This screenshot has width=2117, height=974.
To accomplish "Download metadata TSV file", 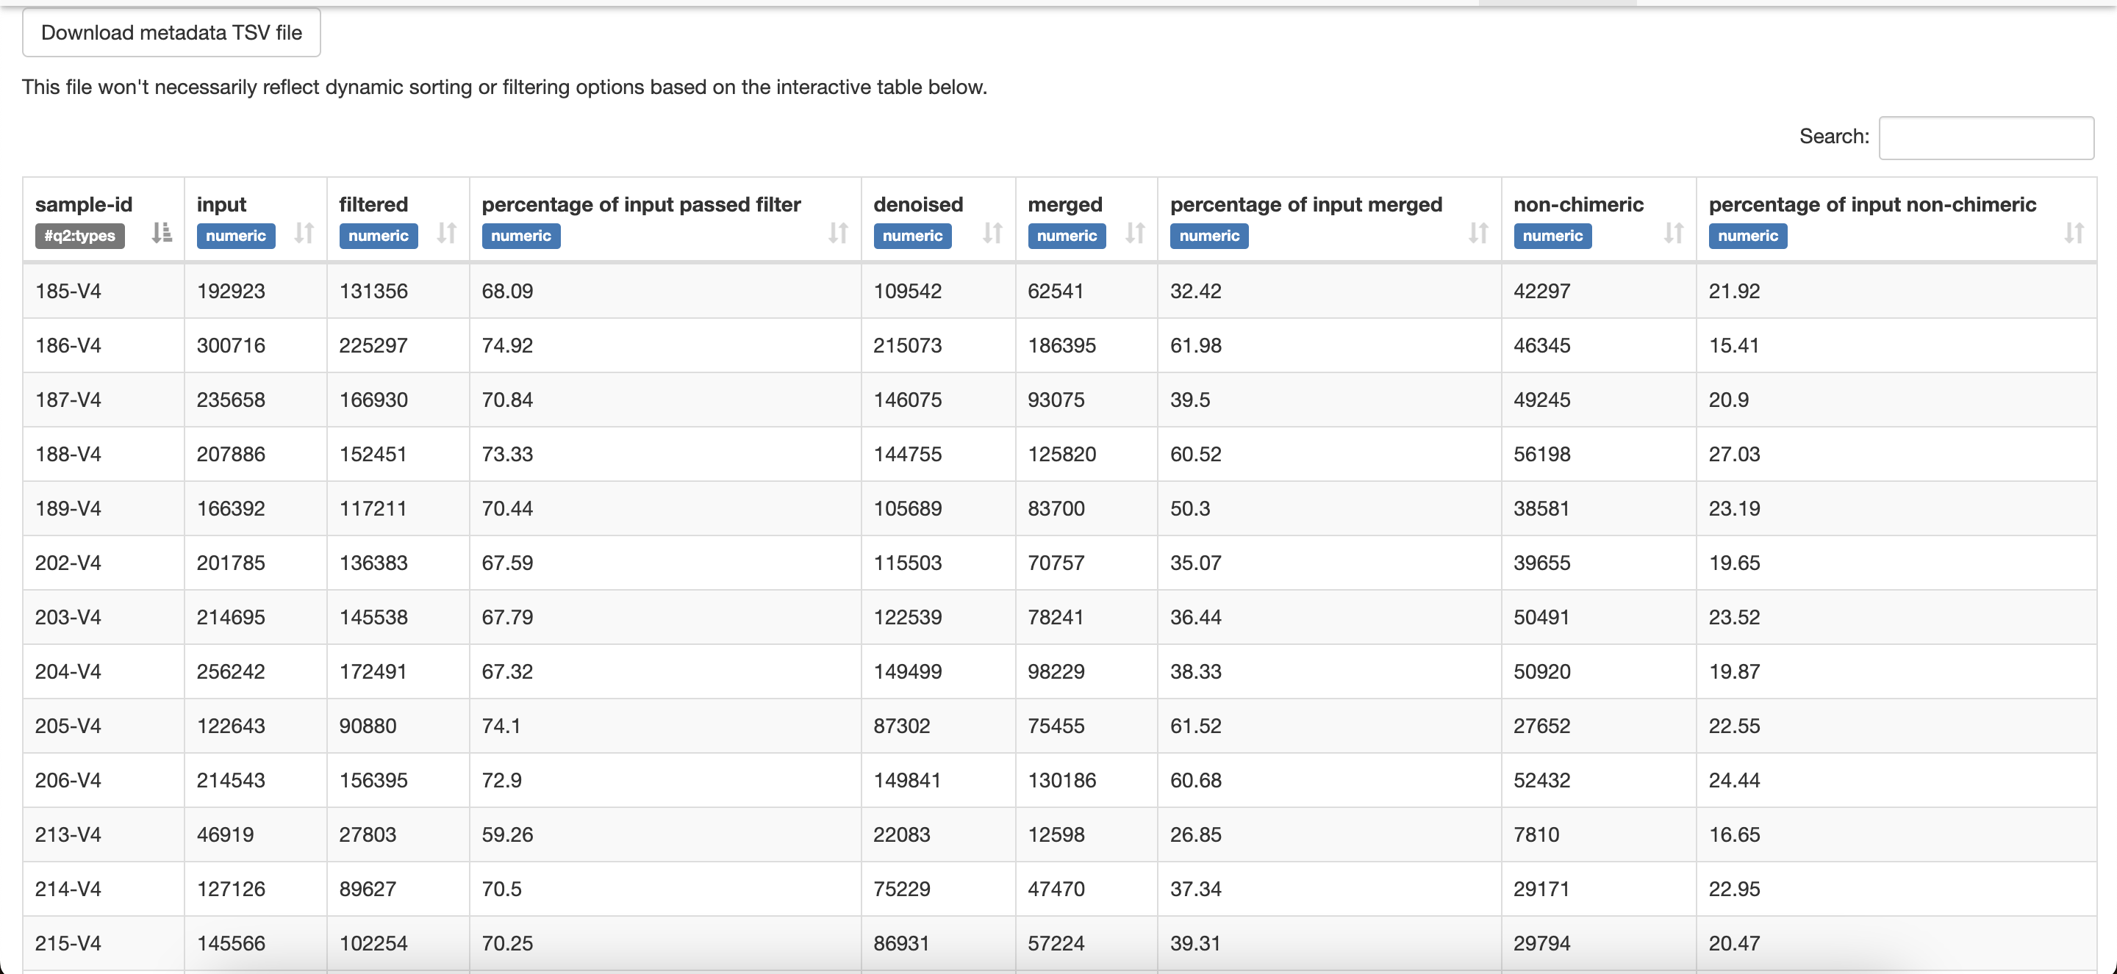I will pyautogui.click(x=171, y=33).
